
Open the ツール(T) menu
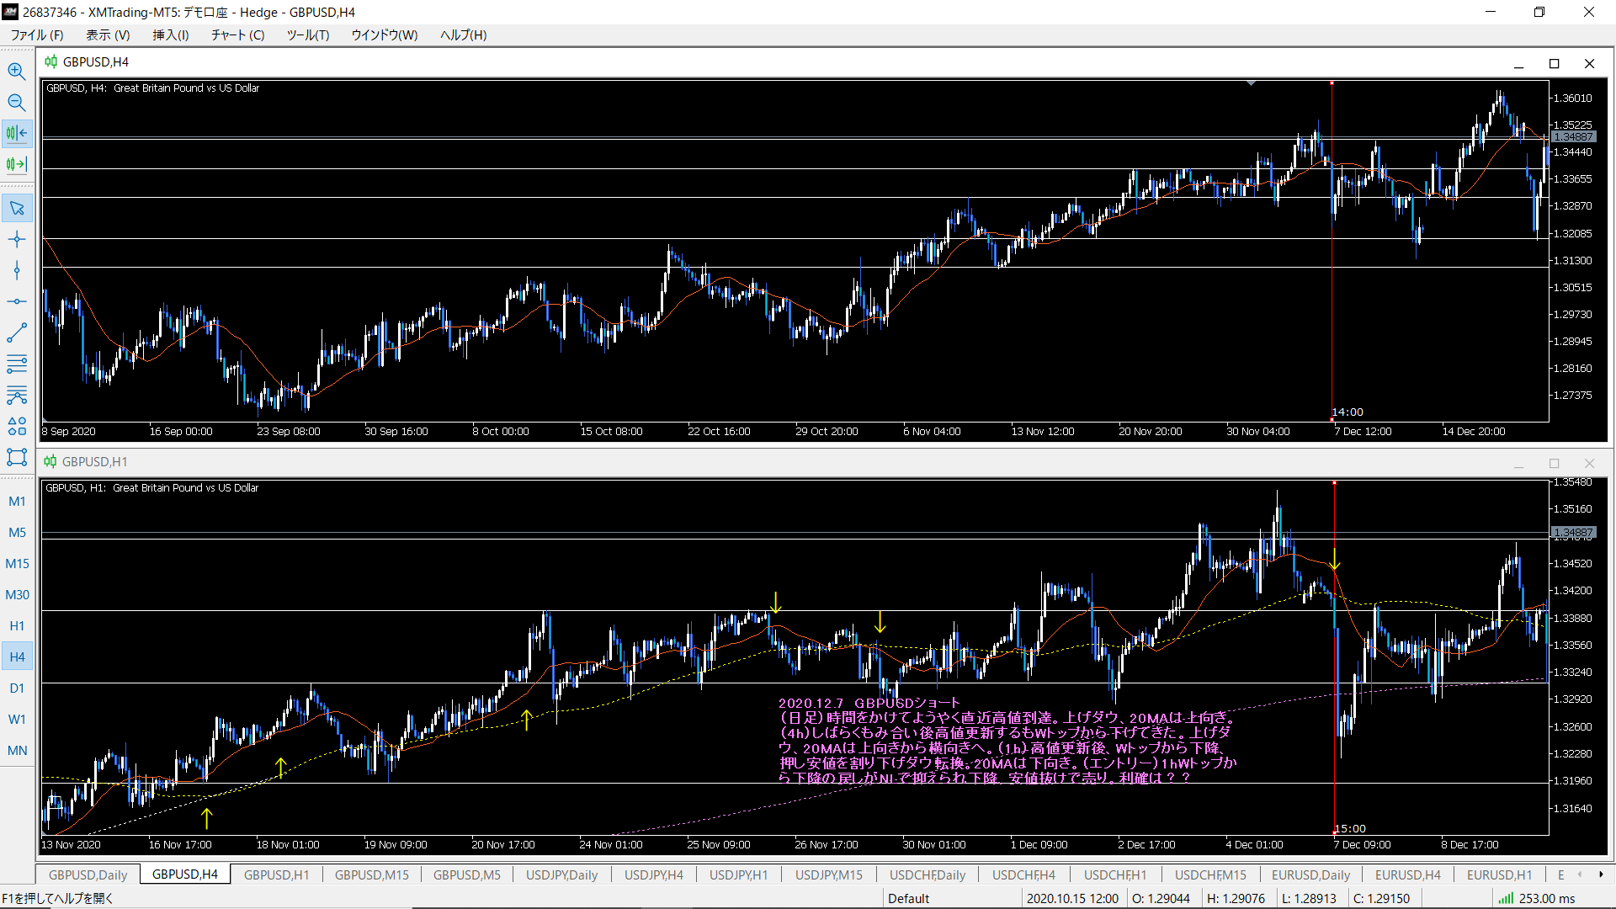click(308, 35)
